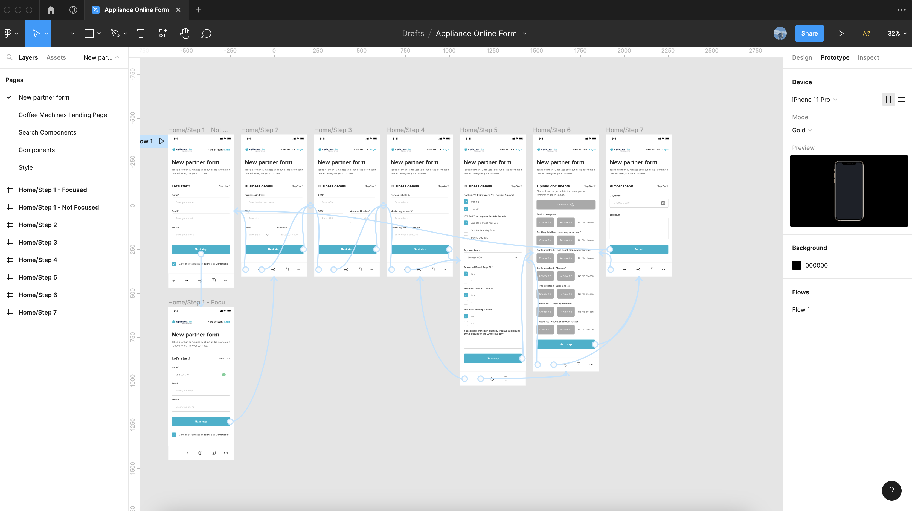This screenshot has height=511, width=912.
Task: Open the Resources components tool
Action: click(x=163, y=33)
